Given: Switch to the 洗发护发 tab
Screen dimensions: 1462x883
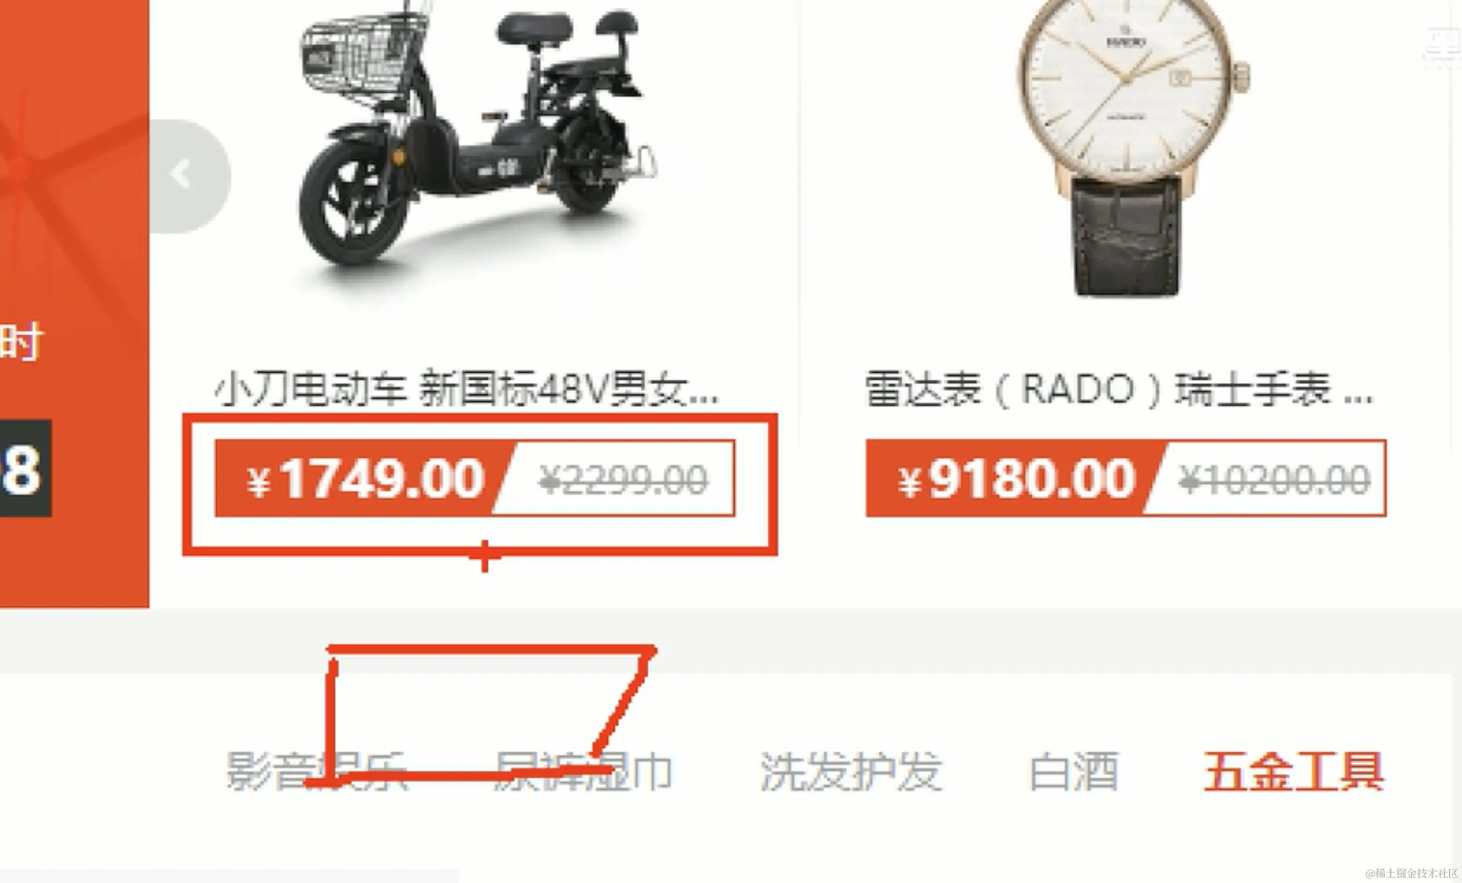Looking at the screenshot, I should (x=851, y=771).
